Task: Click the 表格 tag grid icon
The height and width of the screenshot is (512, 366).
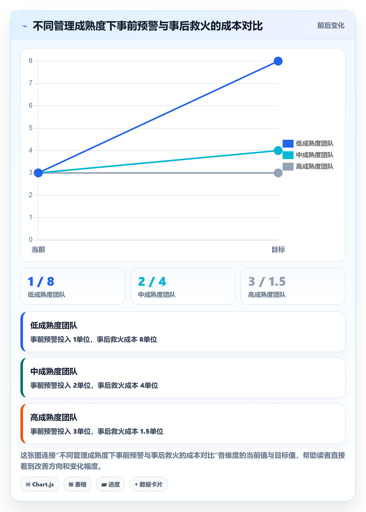Action: (x=71, y=485)
